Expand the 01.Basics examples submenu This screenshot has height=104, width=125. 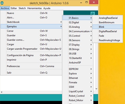click(x=78, y=18)
